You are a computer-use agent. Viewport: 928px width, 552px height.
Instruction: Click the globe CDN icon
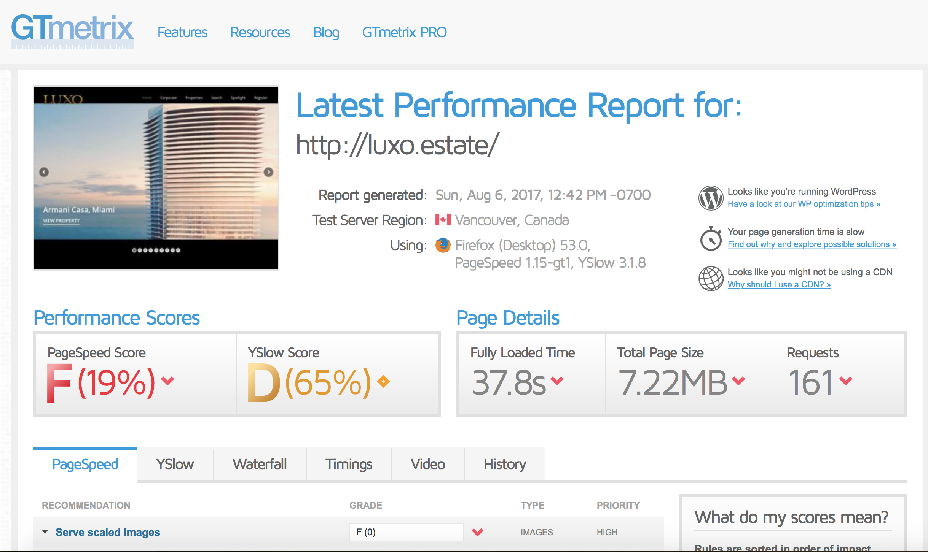[x=710, y=279]
